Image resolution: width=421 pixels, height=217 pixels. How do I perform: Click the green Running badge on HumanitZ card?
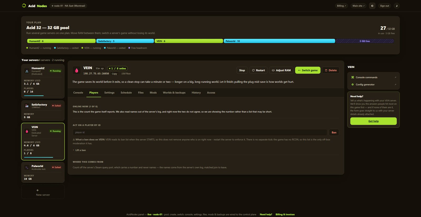(56, 71)
